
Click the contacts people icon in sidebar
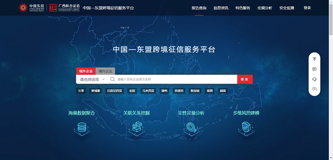pos(314,89)
